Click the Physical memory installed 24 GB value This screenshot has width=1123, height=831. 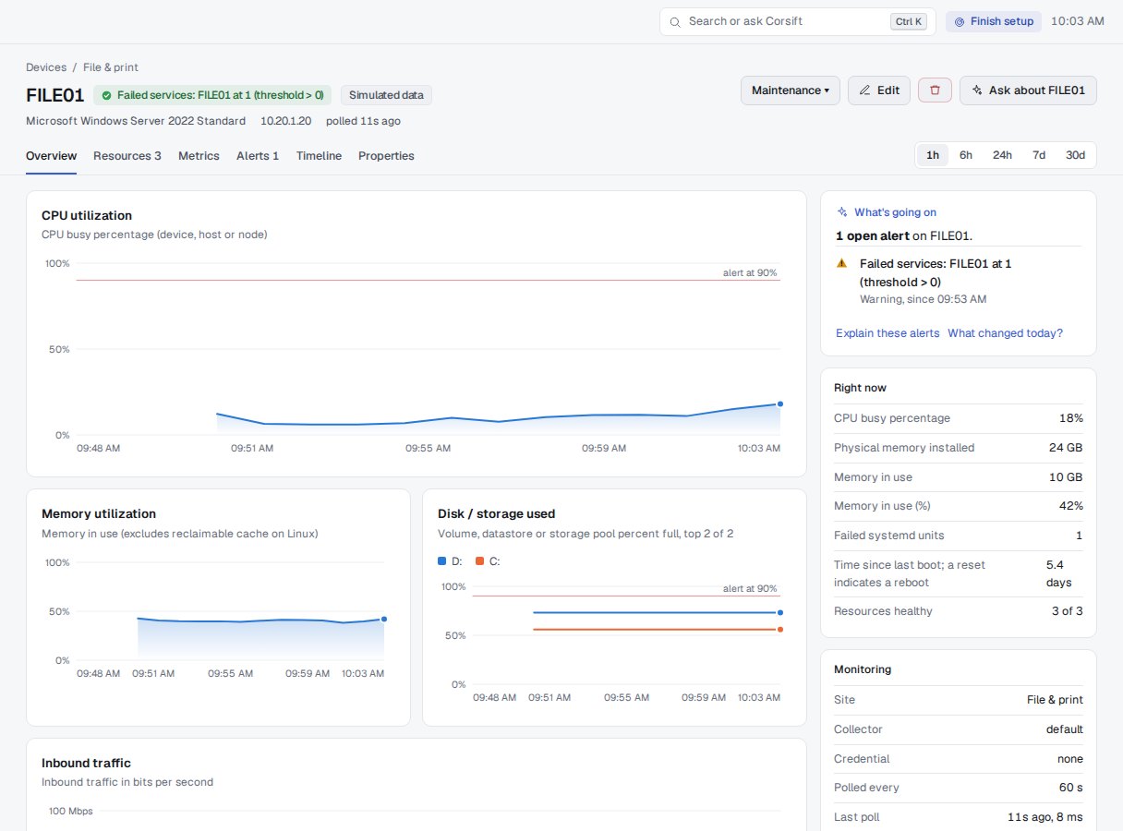click(x=1067, y=448)
